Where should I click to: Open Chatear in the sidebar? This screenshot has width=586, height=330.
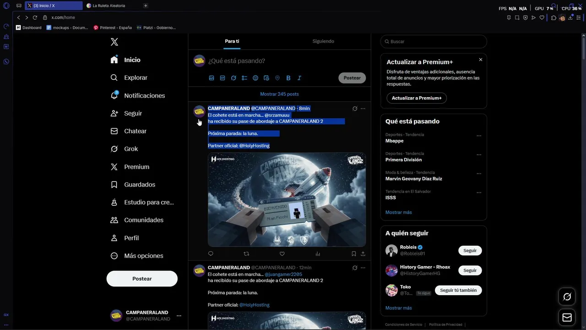tap(129, 131)
